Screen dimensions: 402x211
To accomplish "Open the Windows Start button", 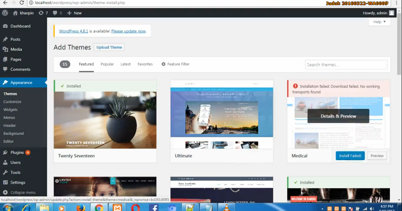I will point(8,207).
